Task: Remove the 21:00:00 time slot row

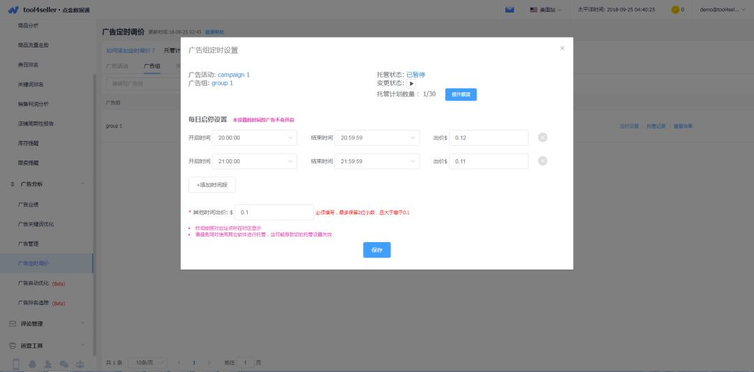Action: (542, 161)
